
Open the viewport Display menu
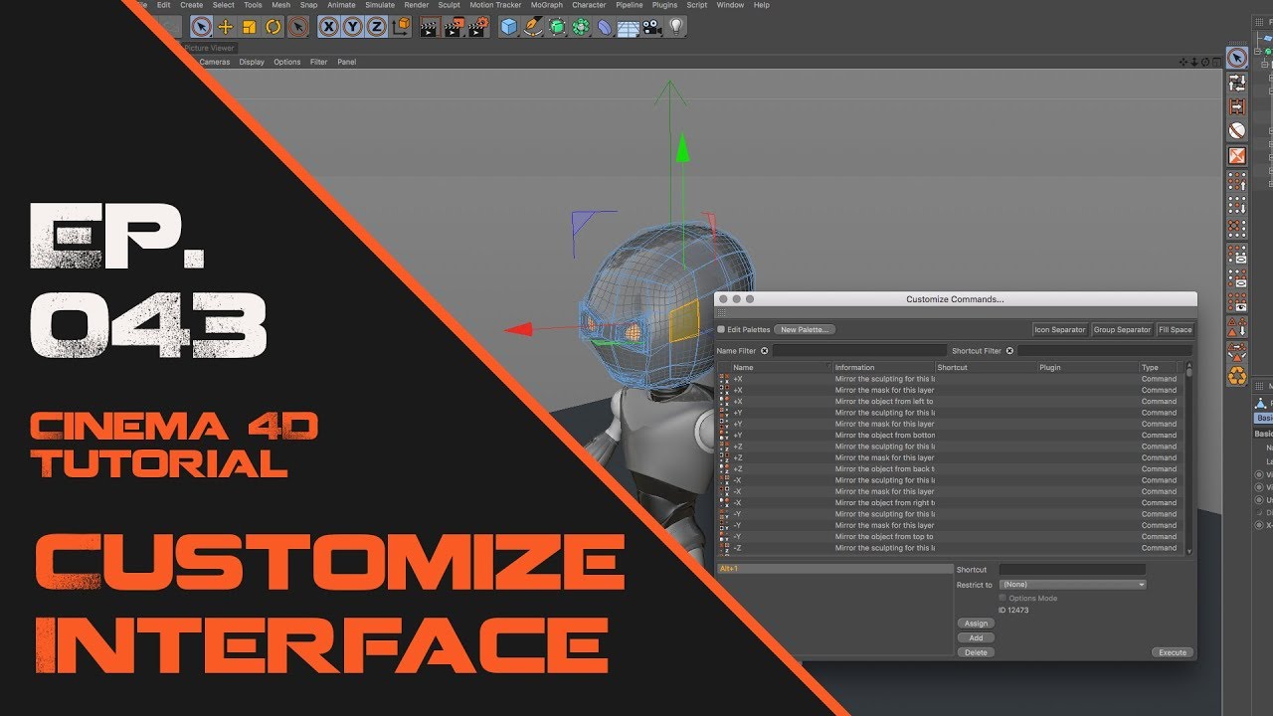(252, 62)
